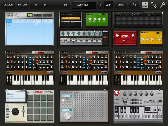Click next-preset arrow on left iMini
Viewport: 168px width, 126px height.
(10, 52)
